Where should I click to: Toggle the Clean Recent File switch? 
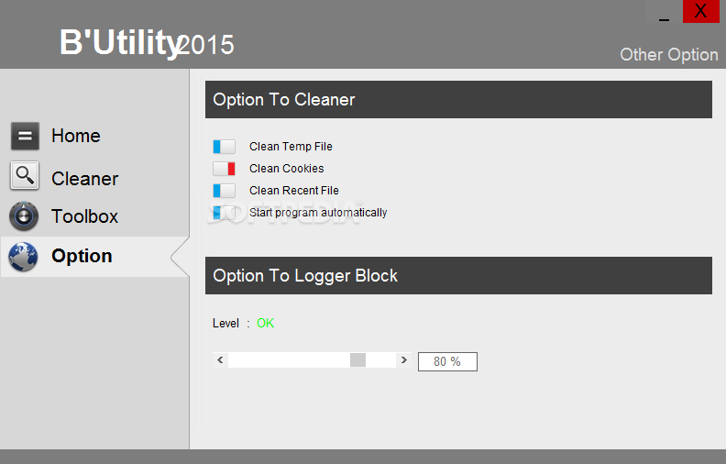pos(224,191)
